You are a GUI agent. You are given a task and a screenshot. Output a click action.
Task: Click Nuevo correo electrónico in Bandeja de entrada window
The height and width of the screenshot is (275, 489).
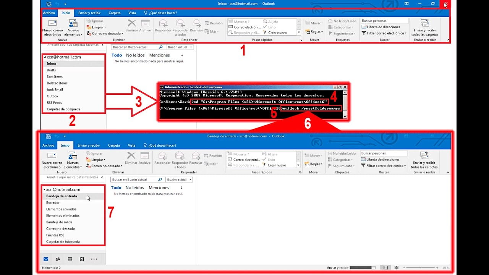click(x=52, y=160)
